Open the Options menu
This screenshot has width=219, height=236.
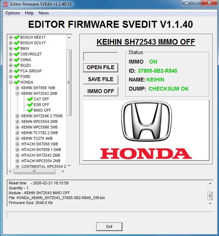[x=13, y=13]
